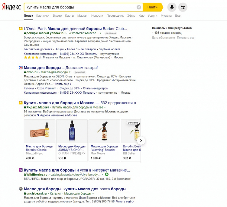The width and height of the screenshot is (227, 207).
Task: Click Удобная оплата sitelink
Action: point(110,49)
